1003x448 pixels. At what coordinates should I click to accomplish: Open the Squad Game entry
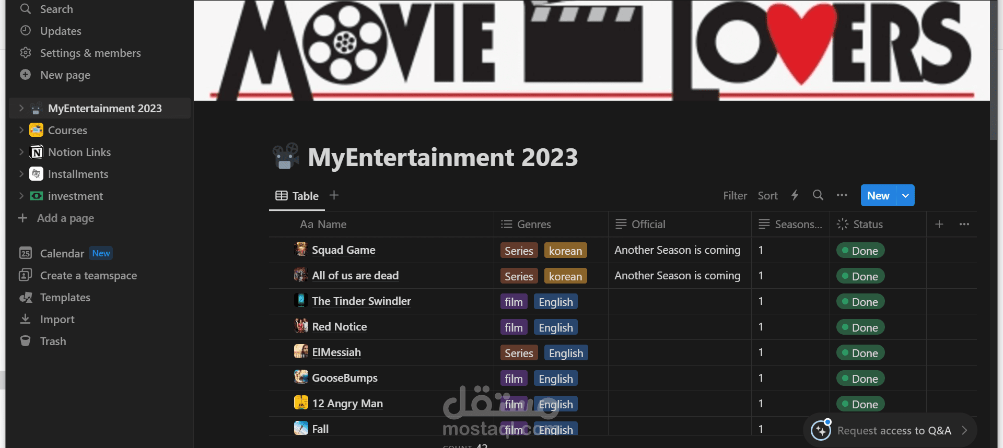pos(343,250)
